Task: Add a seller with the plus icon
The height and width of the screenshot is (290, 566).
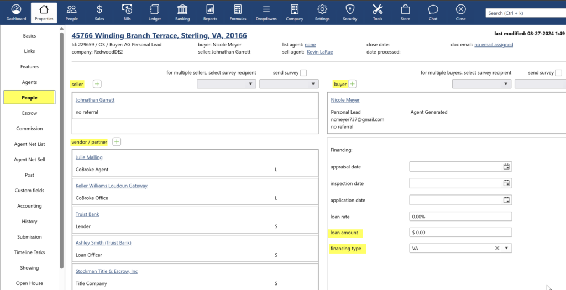Action: pyautogui.click(x=97, y=84)
